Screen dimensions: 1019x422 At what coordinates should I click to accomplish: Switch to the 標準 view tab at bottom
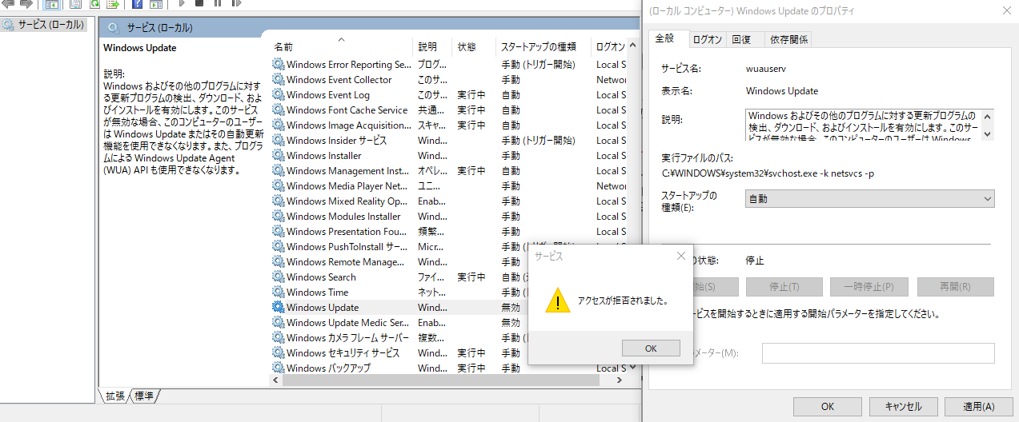coord(144,396)
